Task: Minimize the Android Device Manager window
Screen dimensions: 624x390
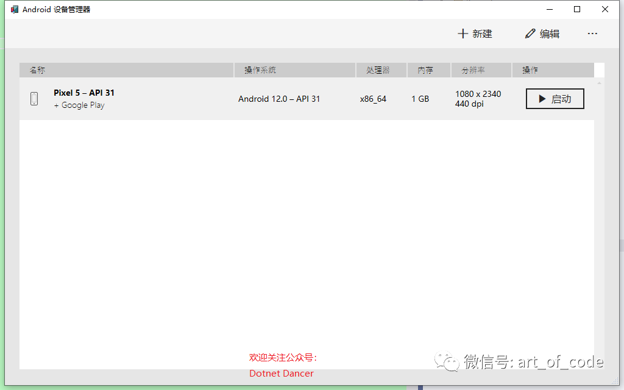Action: click(x=550, y=10)
